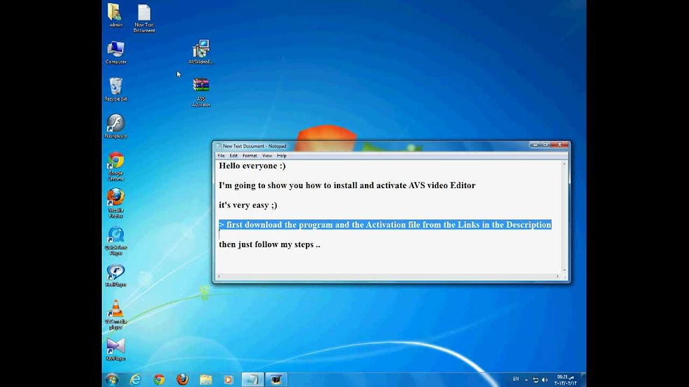
Task: Select the QuickTime Player desktop shortcut
Action: pyautogui.click(x=115, y=241)
